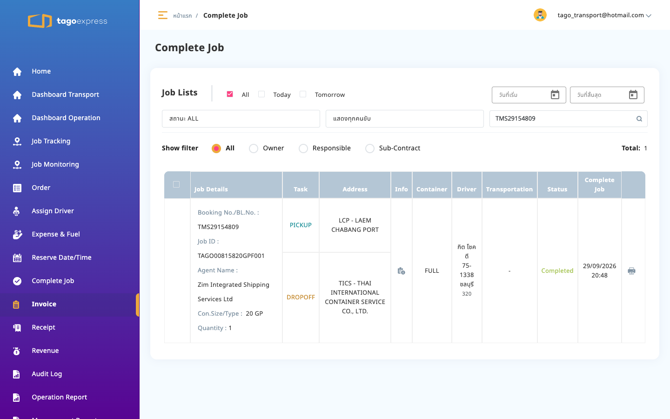Check the Today checkbox
This screenshot has height=419, width=670.
point(261,94)
